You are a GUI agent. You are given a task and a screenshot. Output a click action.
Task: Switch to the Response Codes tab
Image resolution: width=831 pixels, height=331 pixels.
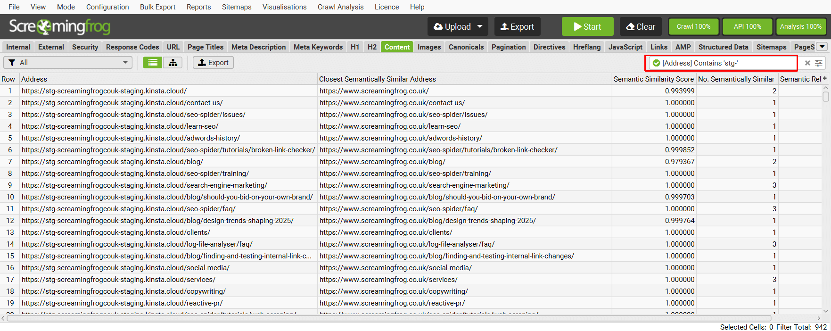tap(132, 47)
